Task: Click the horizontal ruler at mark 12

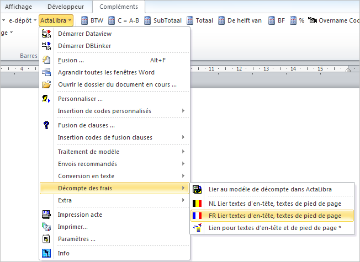Action: (x=239, y=68)
